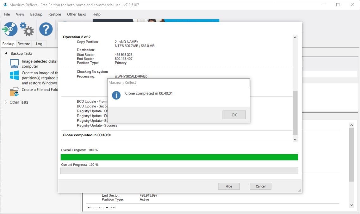
Task: Click the 'Active' partition type in background log
Action: coord(145,199)
